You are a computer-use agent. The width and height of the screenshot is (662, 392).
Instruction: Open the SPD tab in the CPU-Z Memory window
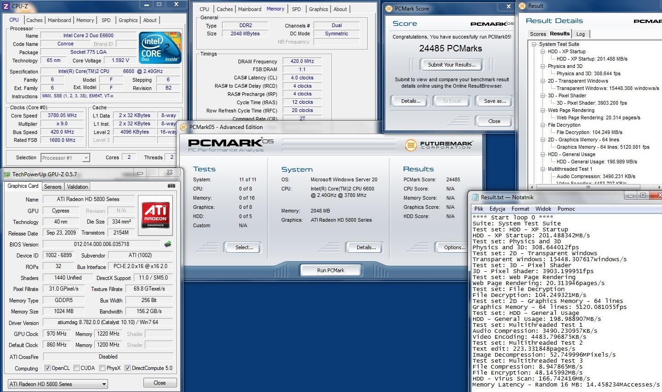[297, 9]
